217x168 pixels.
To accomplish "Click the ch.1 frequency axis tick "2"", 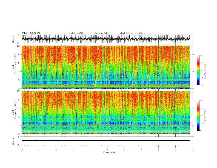I will 19,80.
